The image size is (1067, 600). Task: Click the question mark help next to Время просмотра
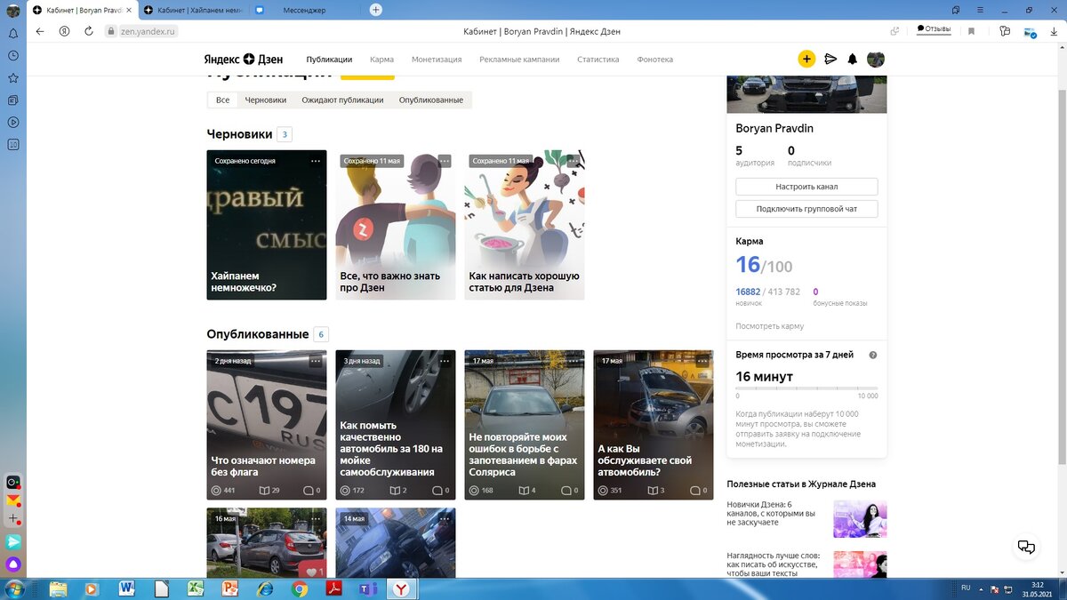873,355
